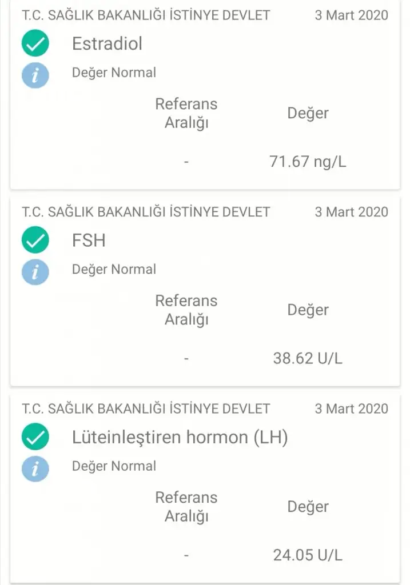This screenshot has height=585, width=410.
Task: Click 'Değer Normal' status in Estradiol card
Action: click(114, 73)
